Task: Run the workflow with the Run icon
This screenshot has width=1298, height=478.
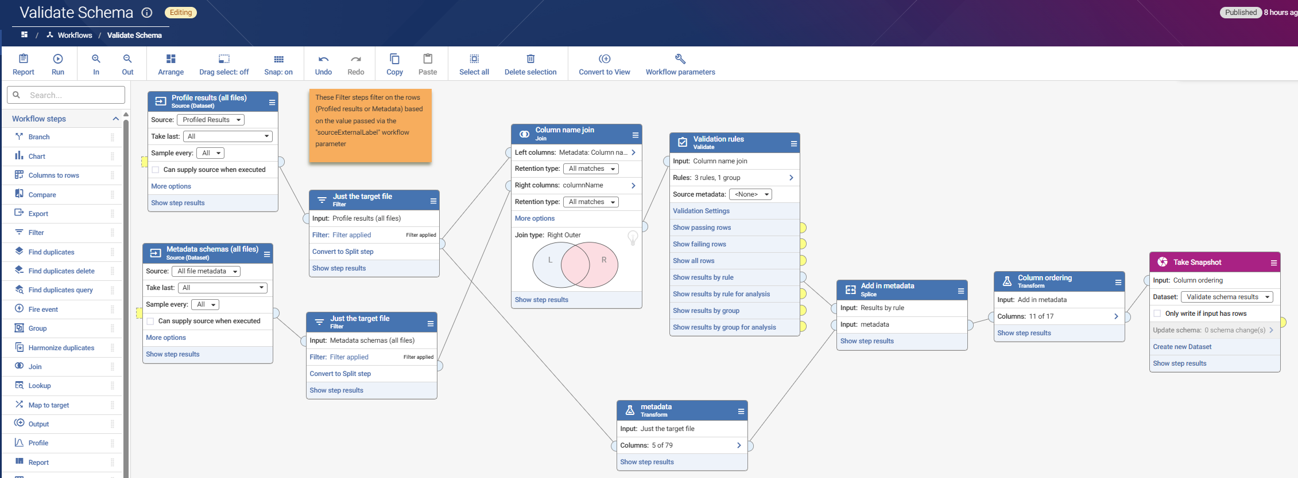Action: pyautogui.click(x=58, y=64)
